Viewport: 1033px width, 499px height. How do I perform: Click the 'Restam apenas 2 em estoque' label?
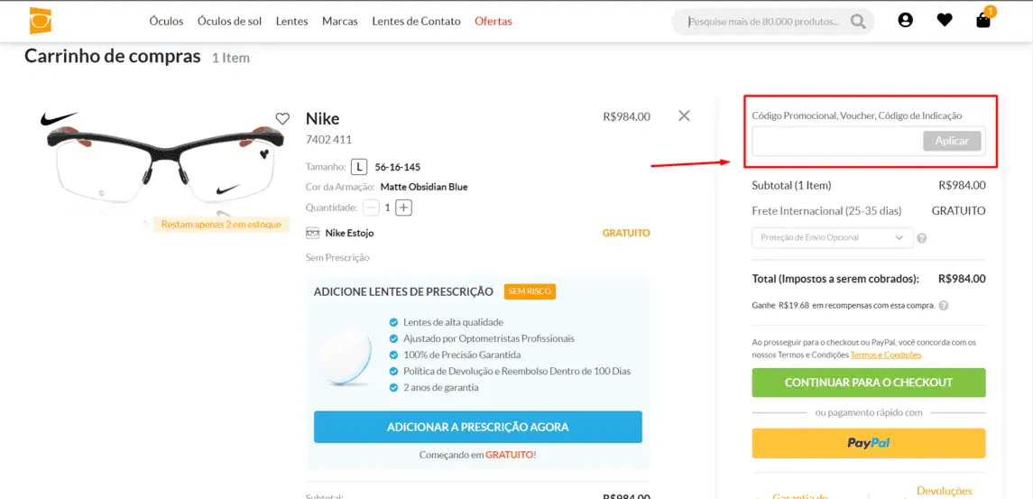221,225
